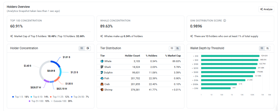The height and width of the screenshot is (111, 278).
Task: Switch Wallet Depth to list view
Action: coord(262,48)
